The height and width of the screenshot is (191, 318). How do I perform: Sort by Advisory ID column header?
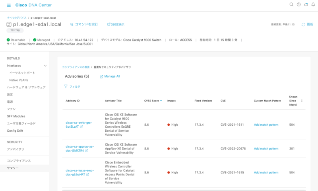pos(73,101)
